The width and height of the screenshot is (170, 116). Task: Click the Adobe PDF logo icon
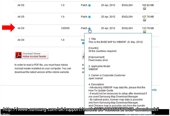[19, 55]
